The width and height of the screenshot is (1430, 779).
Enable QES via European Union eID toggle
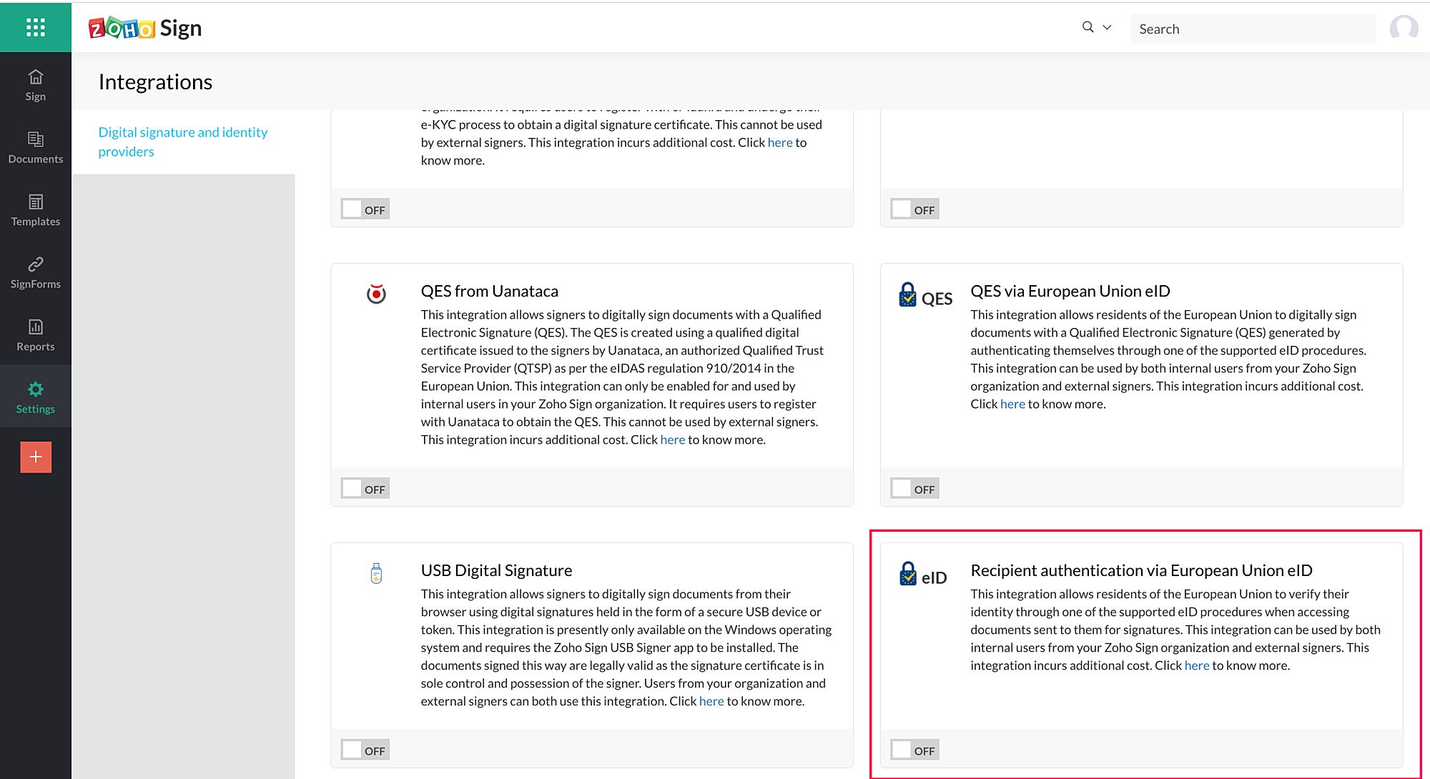(914, 489)
